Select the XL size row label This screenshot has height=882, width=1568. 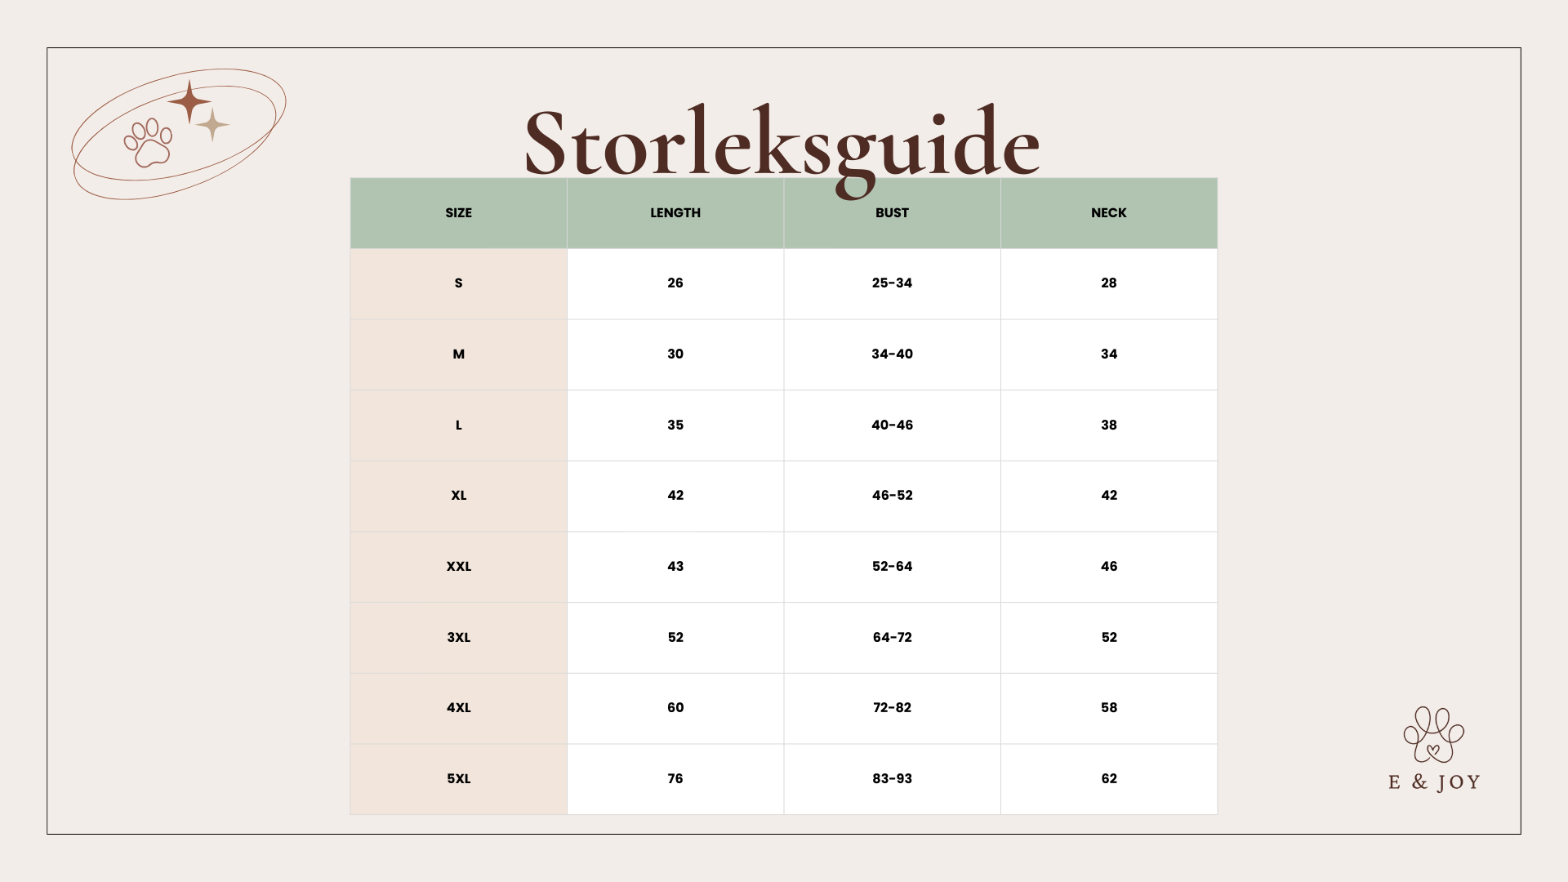[x=458, y=496]
